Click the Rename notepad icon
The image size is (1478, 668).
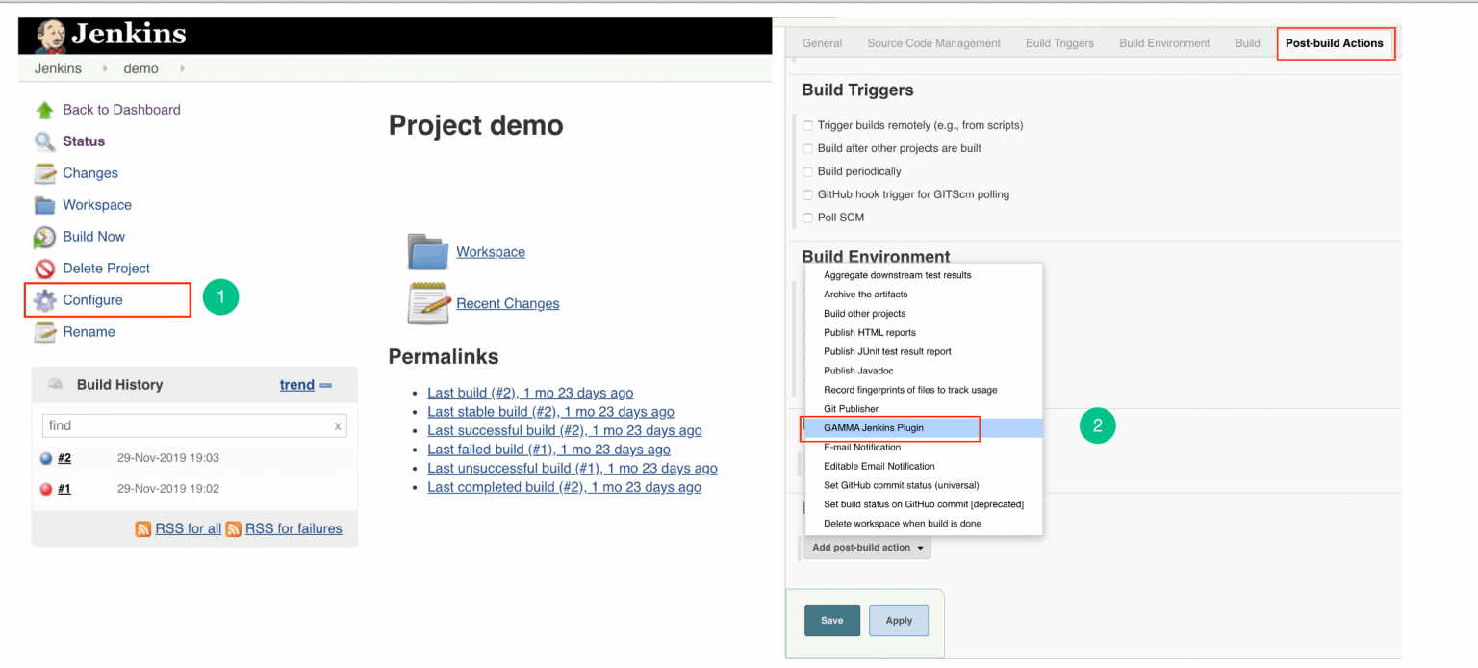point(43,331)
